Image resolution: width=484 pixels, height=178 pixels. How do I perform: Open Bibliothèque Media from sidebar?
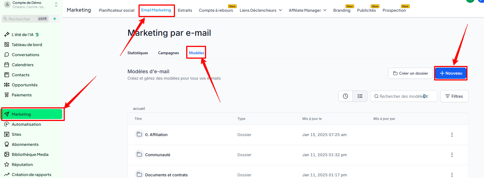[30, 155]
